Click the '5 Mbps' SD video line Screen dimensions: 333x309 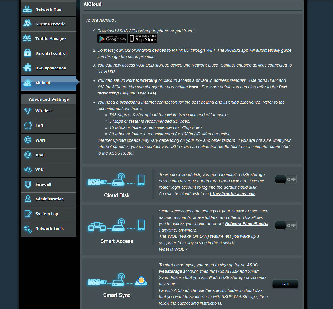point(149,121)
